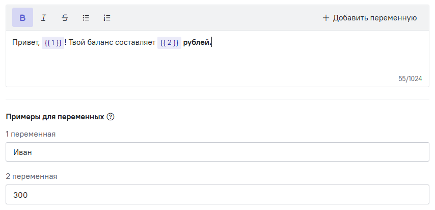435x210 pixels.
Task: Click the '1 переменная' label
Action: [31, 134]
